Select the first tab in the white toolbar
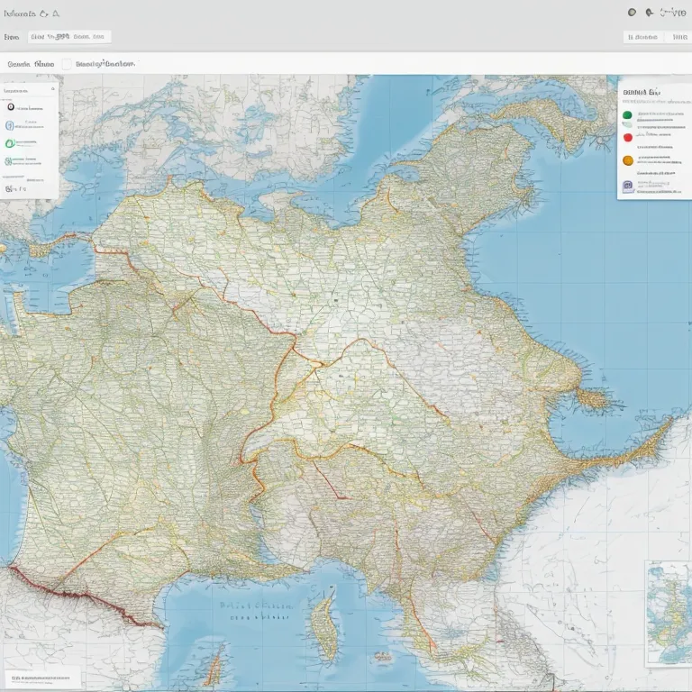The width and height of the screenshot is (692, 692). (x=31, y=65)
